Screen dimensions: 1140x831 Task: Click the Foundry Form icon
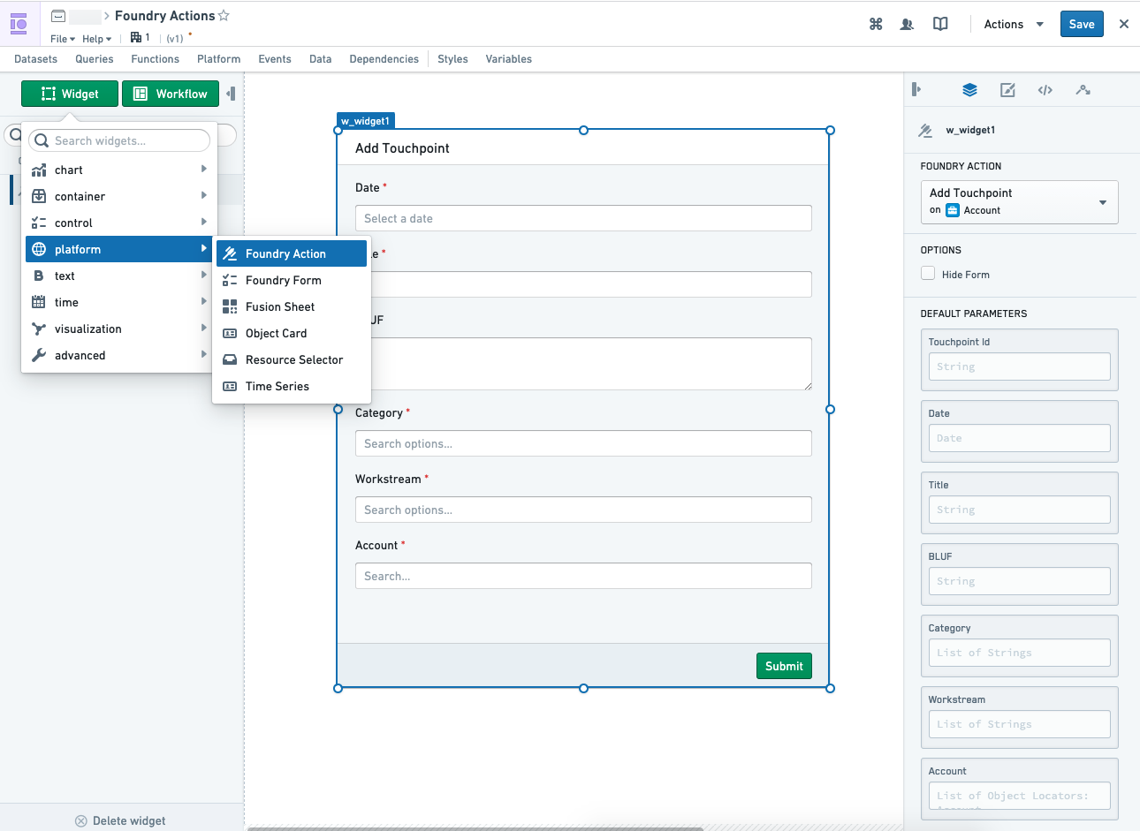pos(230,280)
